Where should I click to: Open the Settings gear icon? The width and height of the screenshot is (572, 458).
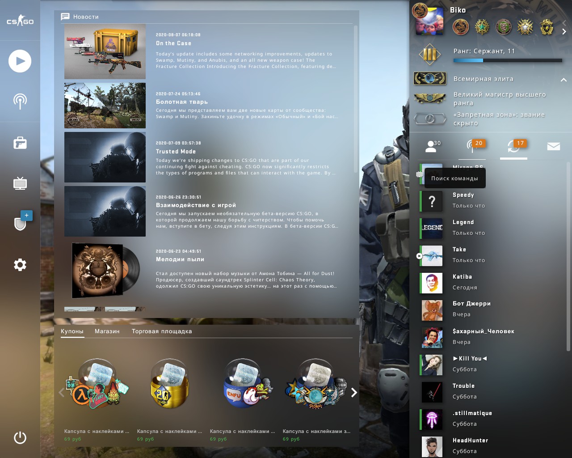20,265
